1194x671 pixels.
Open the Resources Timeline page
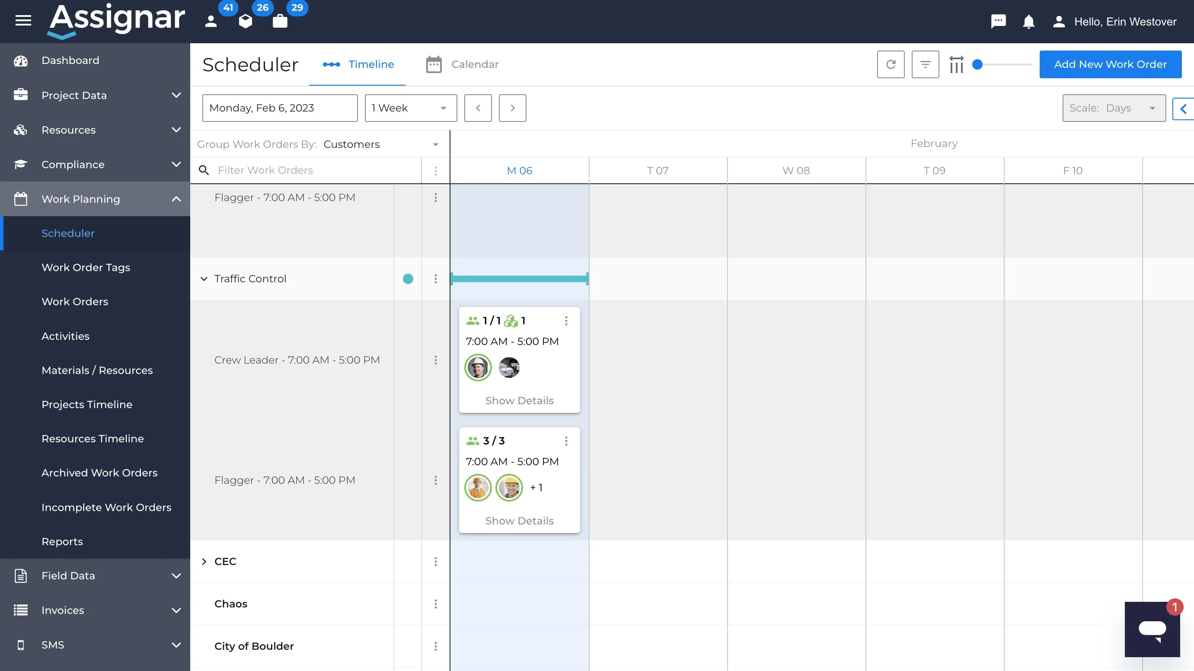[x=92, y=439]
